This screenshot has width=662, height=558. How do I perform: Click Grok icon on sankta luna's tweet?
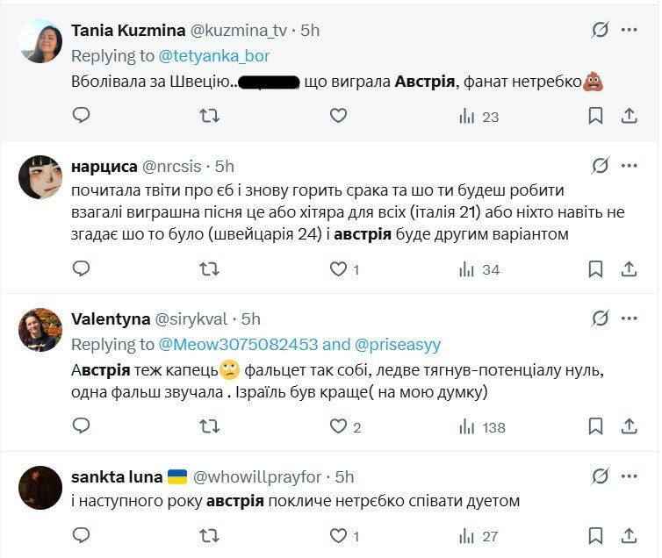[600, 477]
